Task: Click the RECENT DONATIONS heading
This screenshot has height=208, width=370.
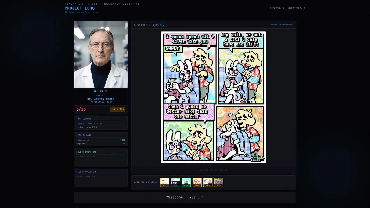Action: point(86,152)
